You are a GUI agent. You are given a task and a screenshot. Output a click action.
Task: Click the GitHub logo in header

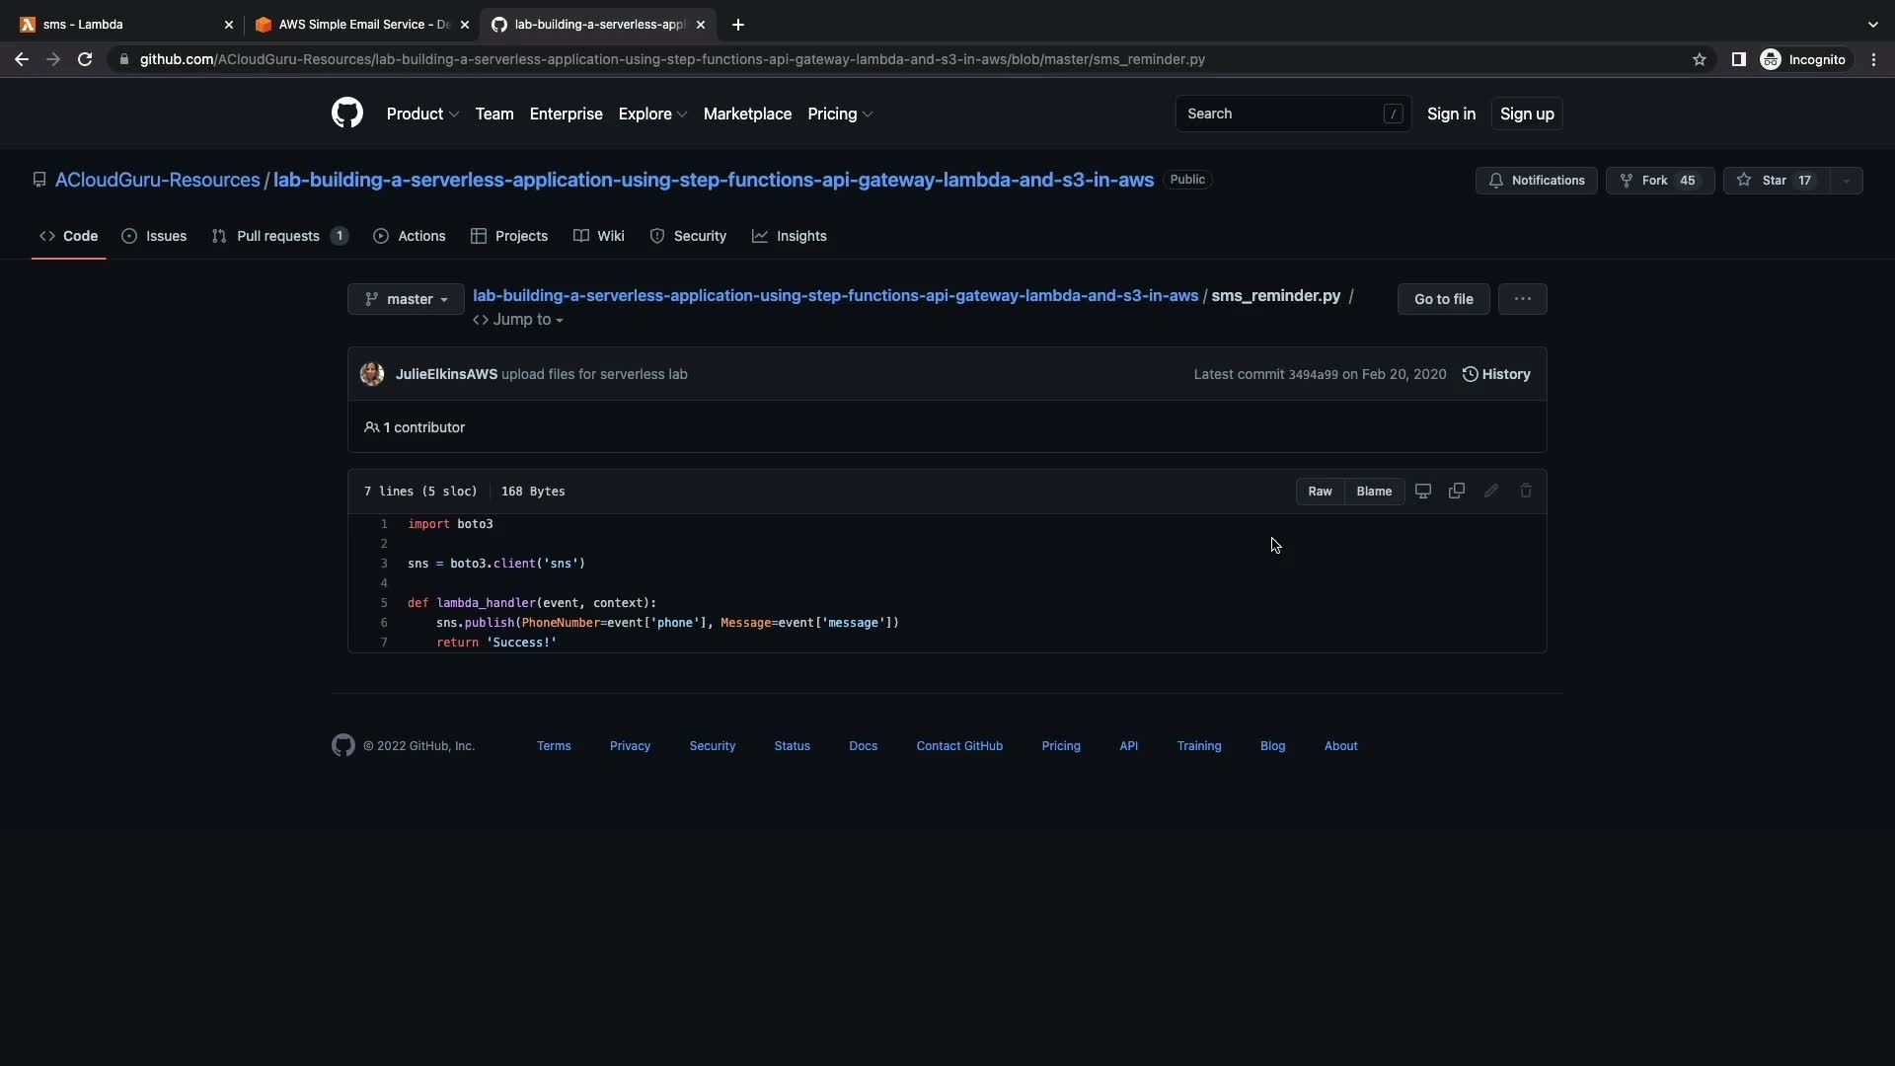pos(346,114)
